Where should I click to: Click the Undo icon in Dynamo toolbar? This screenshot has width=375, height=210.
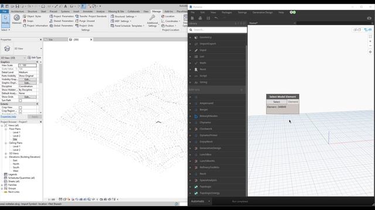(x=216, y=18)
